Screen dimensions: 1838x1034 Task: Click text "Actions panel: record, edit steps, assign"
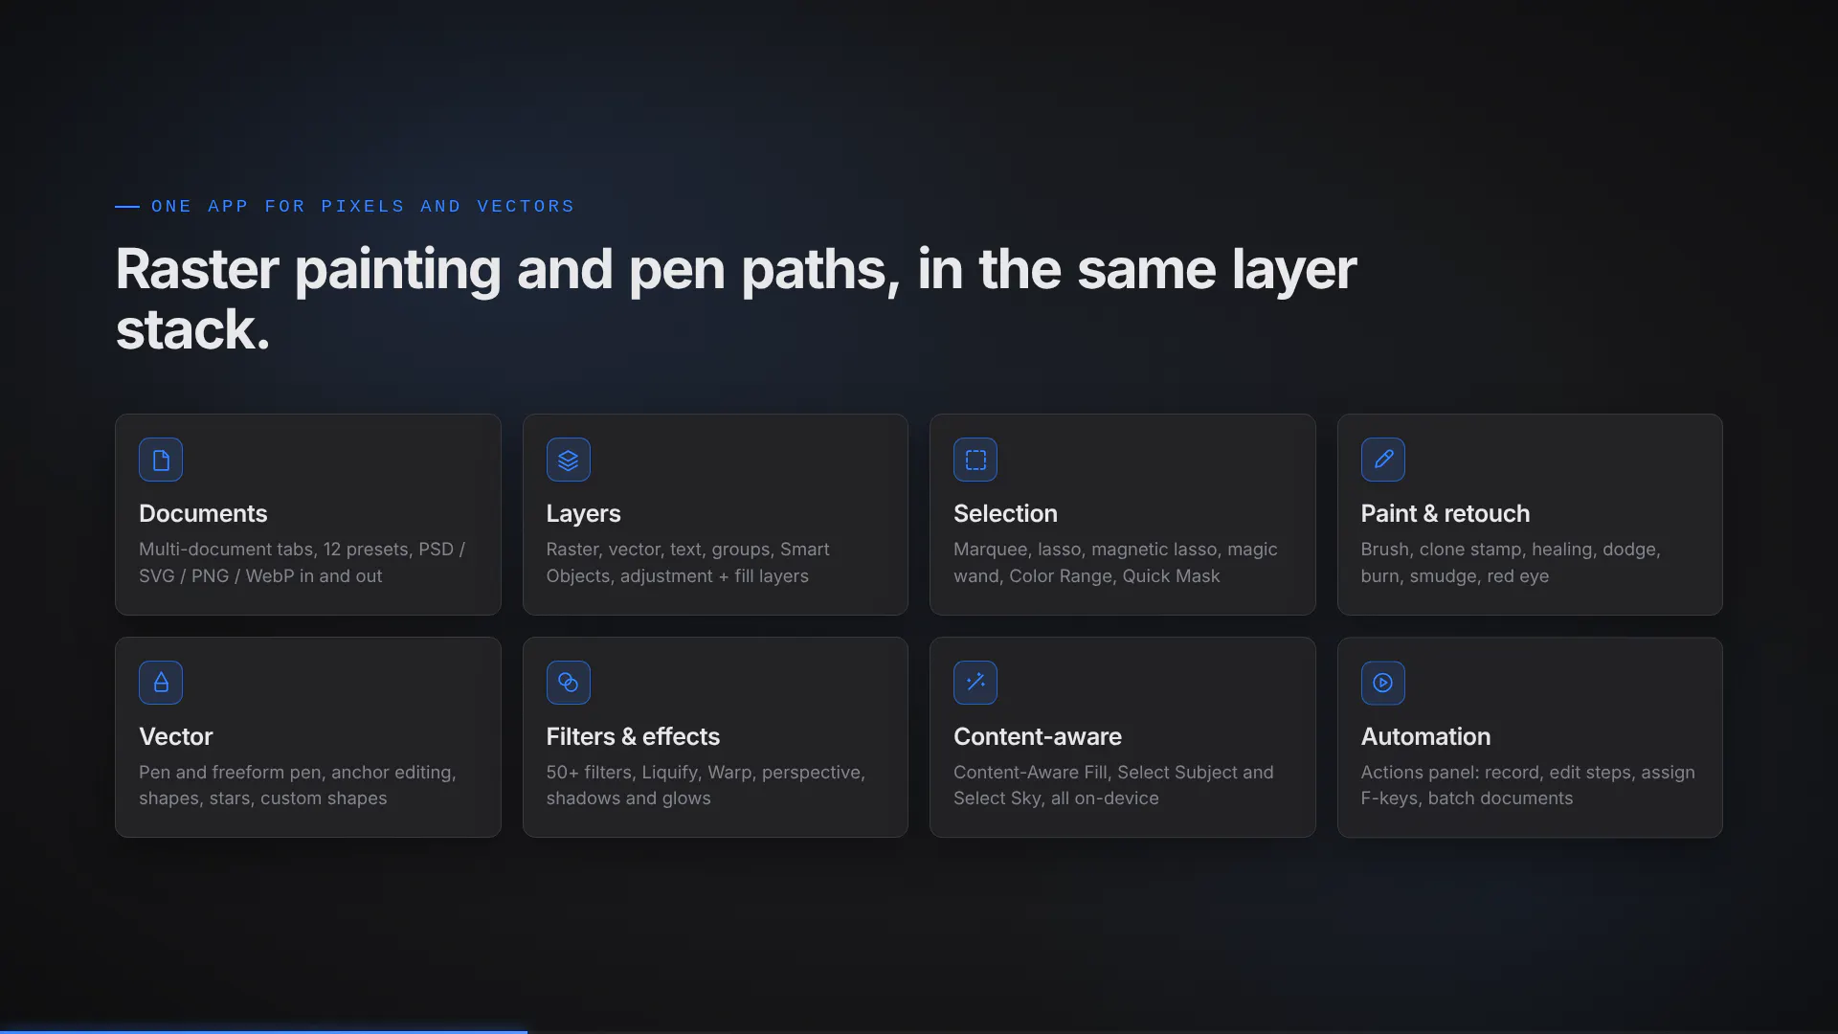click(x=1528, y=773)
